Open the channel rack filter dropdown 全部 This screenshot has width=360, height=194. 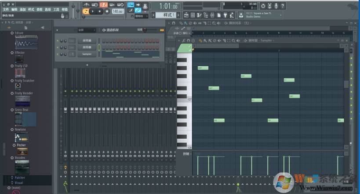click(87, 30)
